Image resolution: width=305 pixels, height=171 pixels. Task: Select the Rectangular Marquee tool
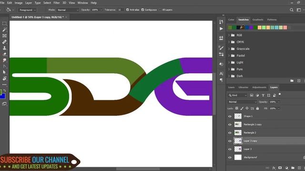click(x=4, y=23)
